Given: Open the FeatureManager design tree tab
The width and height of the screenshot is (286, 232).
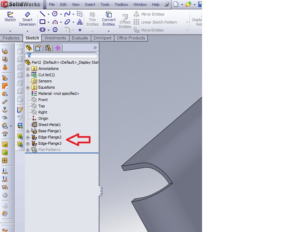Looking at the screenshot, I should [29, 48].
